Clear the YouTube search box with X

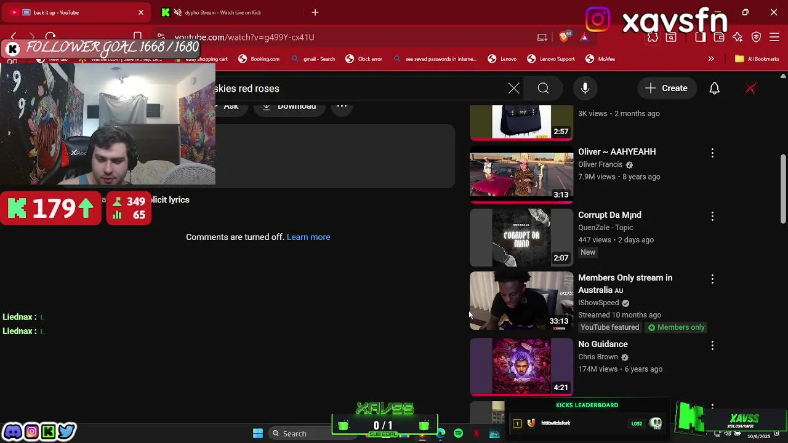(513, 89)
